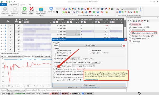Open the Файл menu
The image size is (159, 95).
pos(3,5)
